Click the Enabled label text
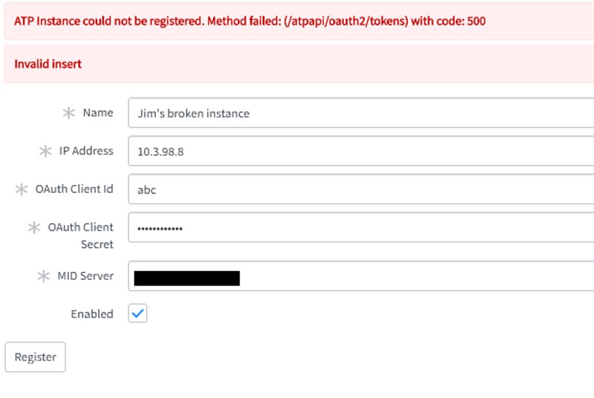This screenshot has height=398, width=594. point(91,314)
